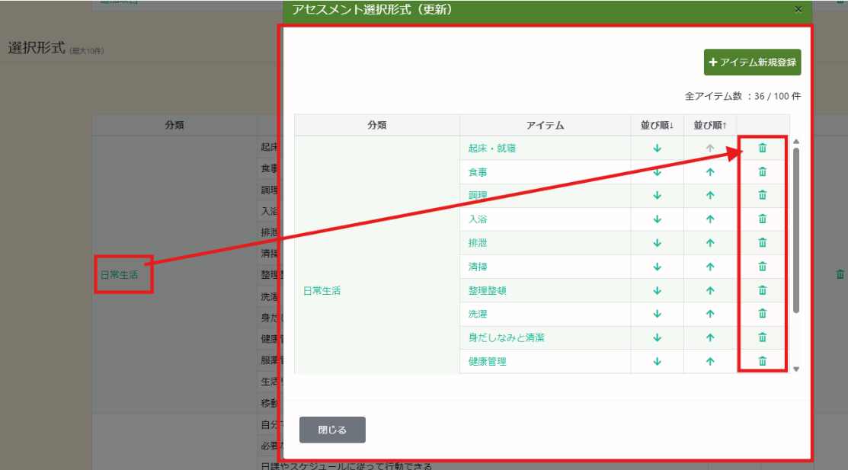Click the trash icon for 整理整頓
This screenshot has height=470, width=848.
coord(762,290)
